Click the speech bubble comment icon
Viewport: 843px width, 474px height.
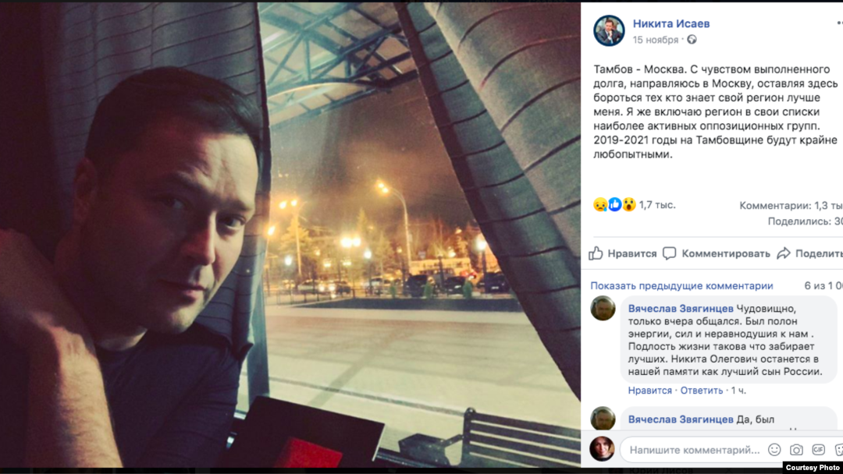pos(669,253)
